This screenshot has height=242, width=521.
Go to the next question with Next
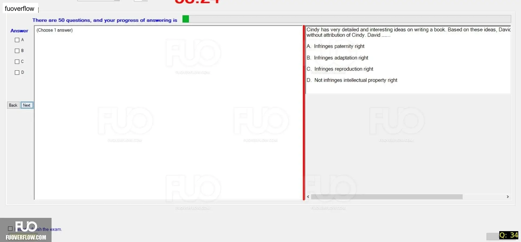pyautogui.click(x=27, y=105)
